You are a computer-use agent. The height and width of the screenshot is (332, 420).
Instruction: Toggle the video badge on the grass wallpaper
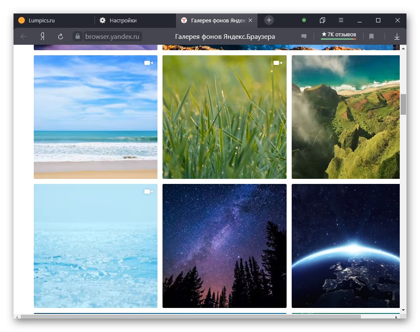coord(277,62)
